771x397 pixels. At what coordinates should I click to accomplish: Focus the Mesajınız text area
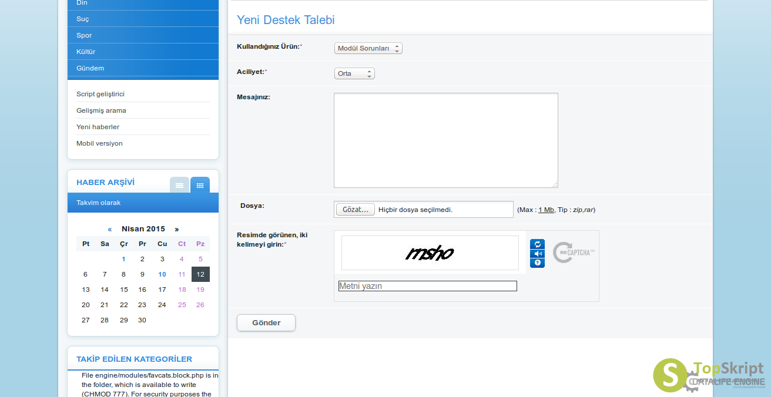pyautogui.click(x=446, y=140)
